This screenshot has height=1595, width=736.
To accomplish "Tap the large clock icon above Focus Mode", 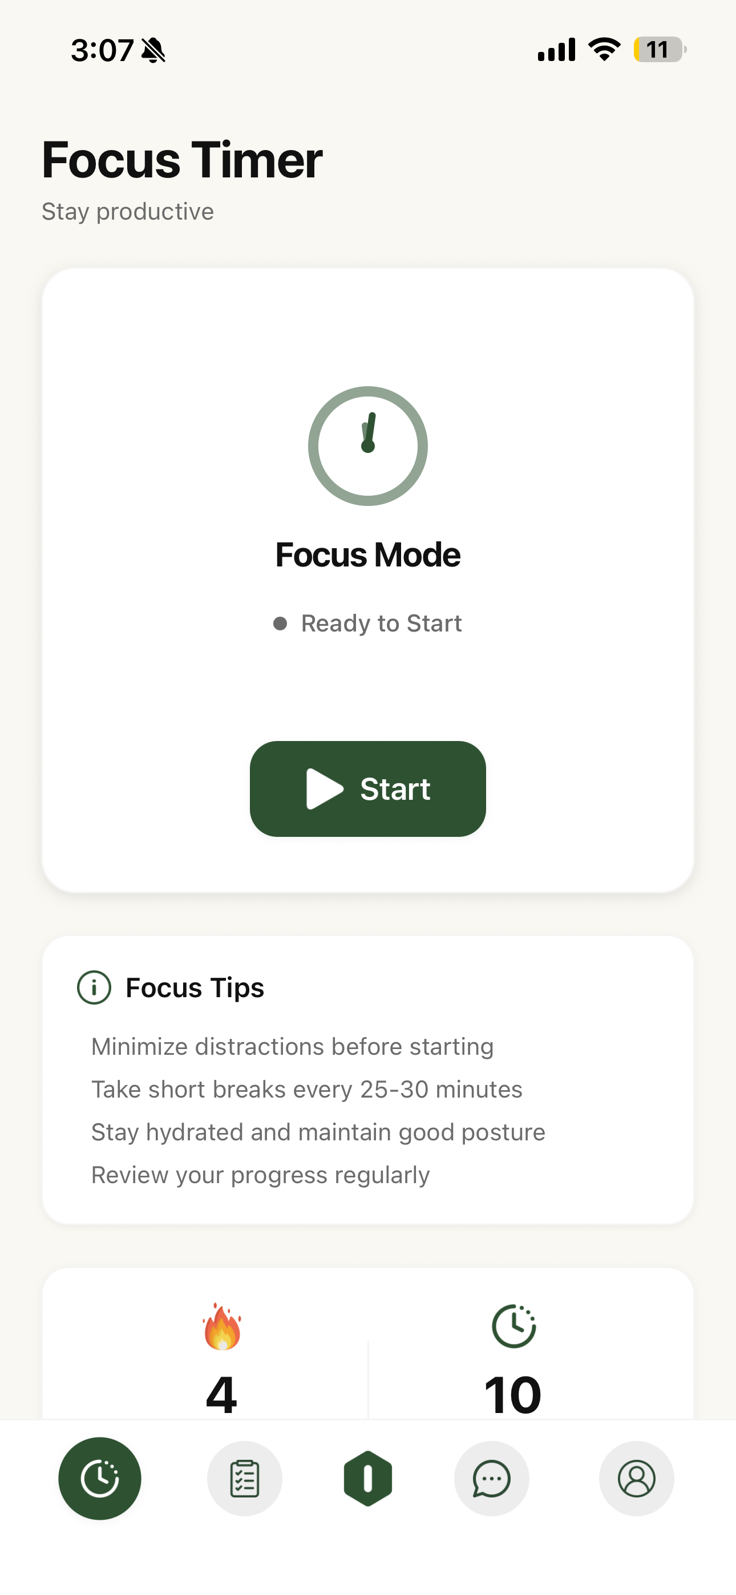I will tap(368, 447).
